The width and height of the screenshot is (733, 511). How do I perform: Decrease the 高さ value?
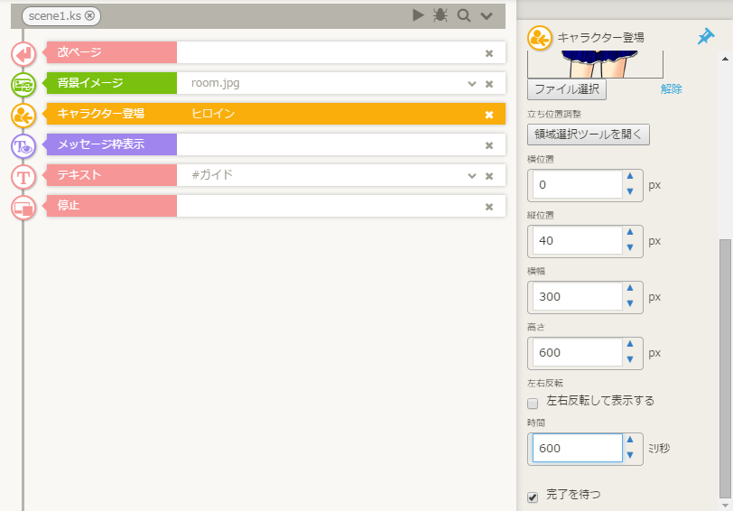(630, 359)
